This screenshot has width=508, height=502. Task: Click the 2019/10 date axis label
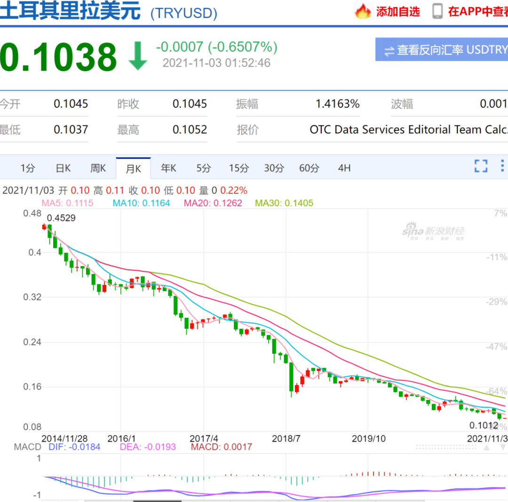(369, 438)
